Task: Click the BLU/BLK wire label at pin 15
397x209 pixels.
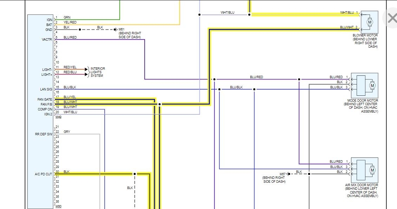Action: point(70,87)
